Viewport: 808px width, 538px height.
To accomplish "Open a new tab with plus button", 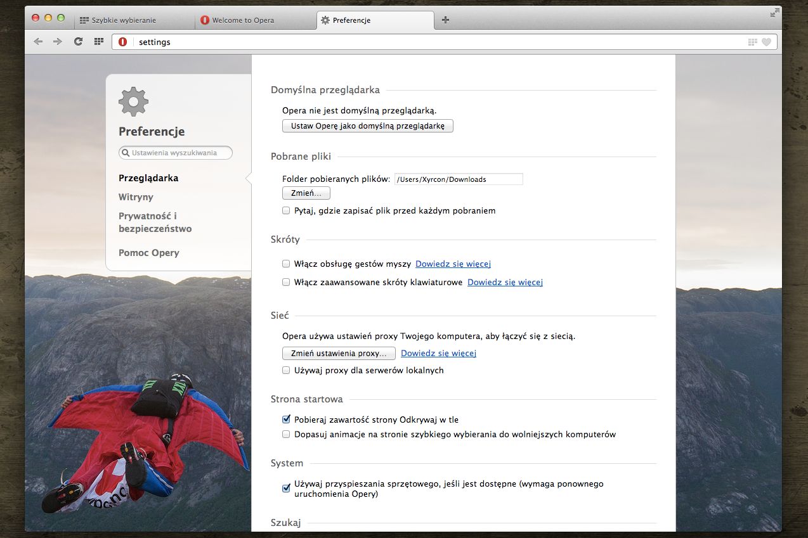I will pyautogui.click(x=445, y=20).
